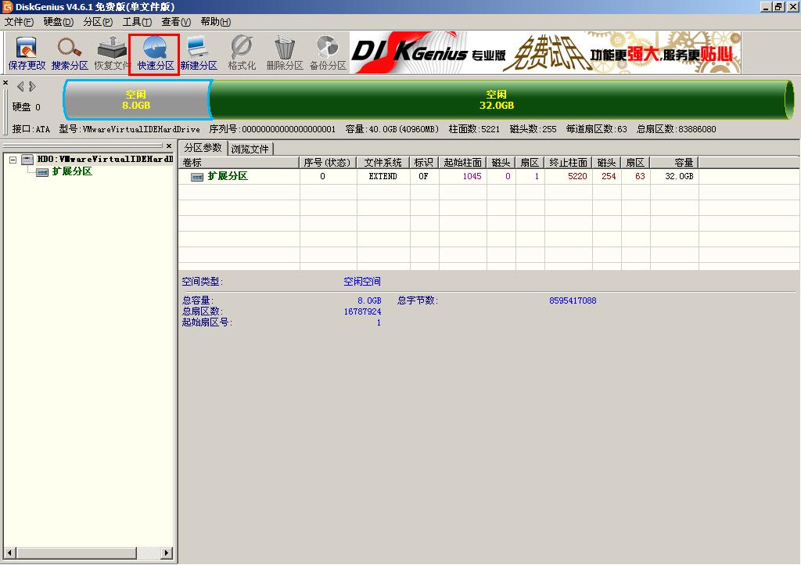Go to previous disk with left arrow
Viewport: 801px width, 565px height.
[20, 86]
